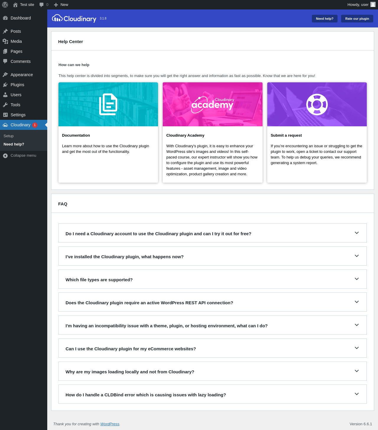Open the Cloudinary Academy card title
Screen dimensions: 378x430
pos(185,135)
